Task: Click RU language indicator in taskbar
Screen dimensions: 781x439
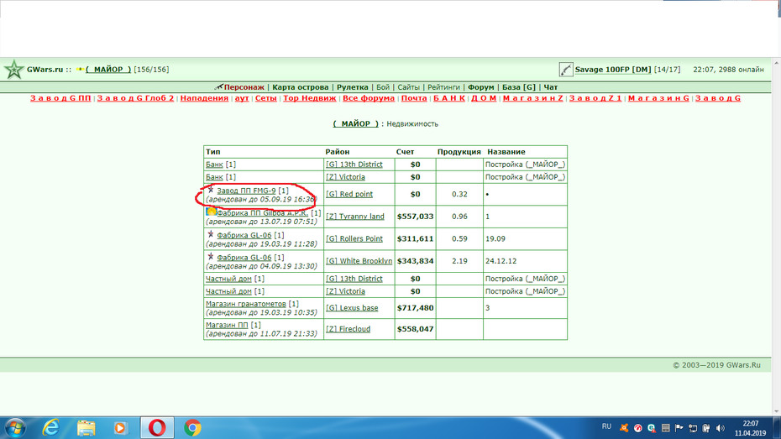Action: [x=606, y=426]
